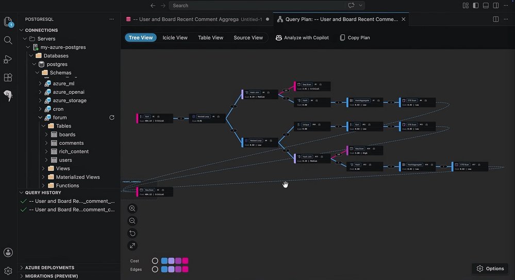Click the Copy Plan button
Screen dimensions: 515x280
click(355, 38)
